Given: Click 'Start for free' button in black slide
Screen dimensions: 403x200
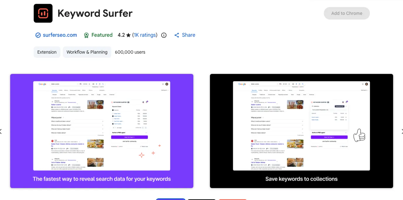Looking at the screenshot, I should (x=329, y=137).
